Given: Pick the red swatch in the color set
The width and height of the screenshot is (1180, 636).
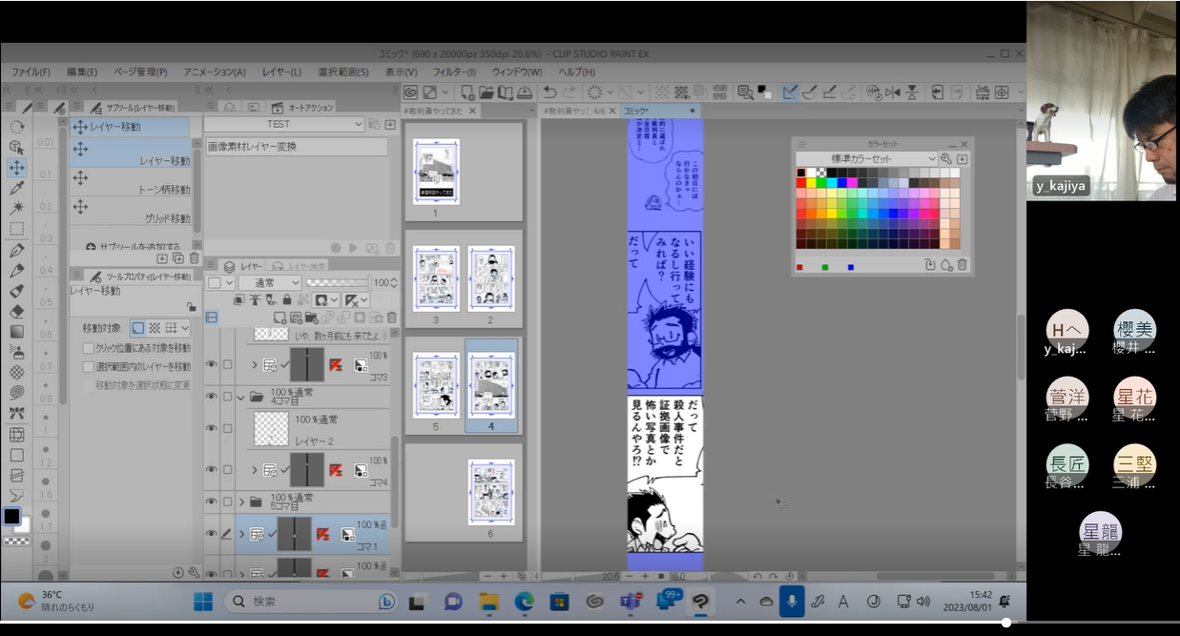Looking at the screenshot, I should click(801, 183).
